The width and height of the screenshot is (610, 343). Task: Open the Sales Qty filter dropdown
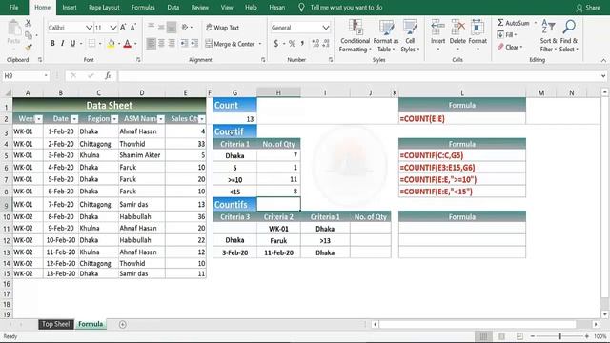click(x=201, y=119)
